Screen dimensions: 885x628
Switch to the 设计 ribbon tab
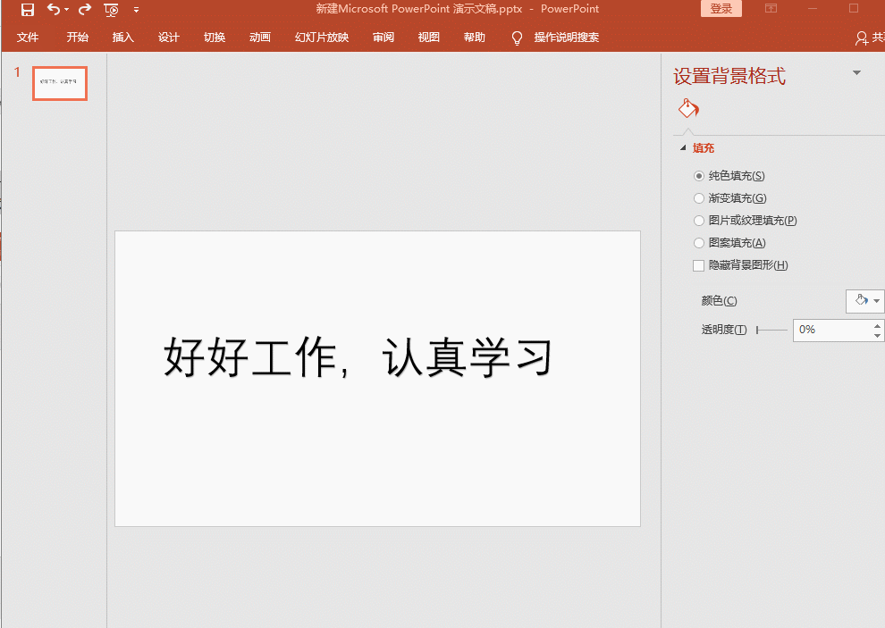[168, 38]
